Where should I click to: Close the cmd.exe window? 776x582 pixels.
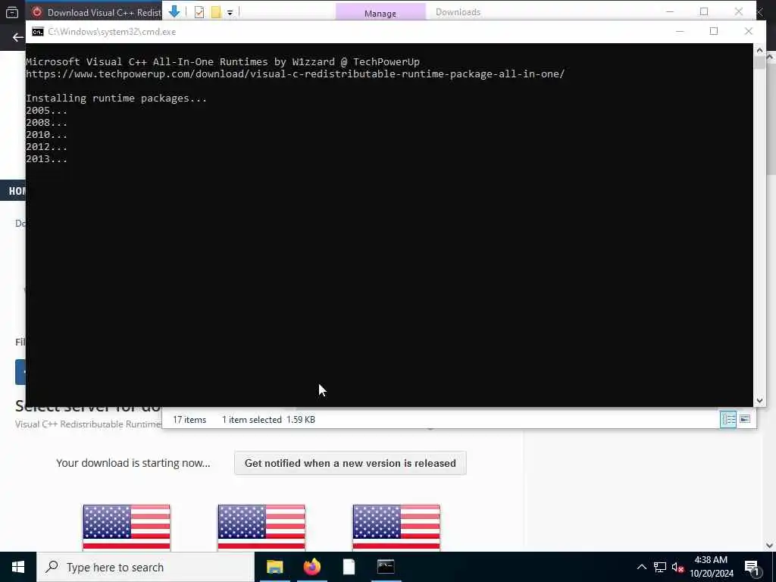pyautogui.click(x=748, y=31)
